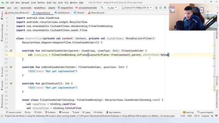Open the Run menu
This screenshot has width=219, height=123.
coord(55,2)
